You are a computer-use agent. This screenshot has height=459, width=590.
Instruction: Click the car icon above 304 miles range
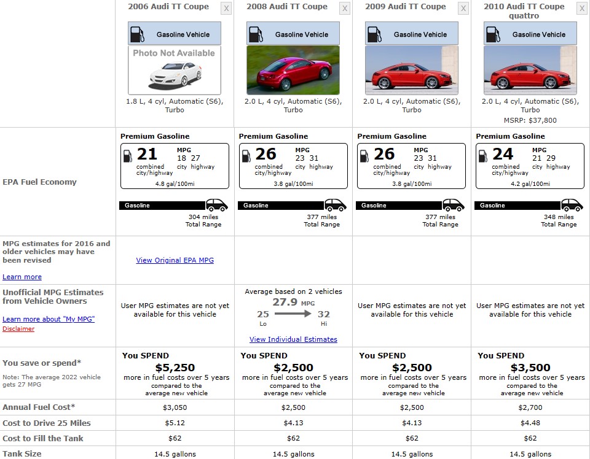[217, 205]
